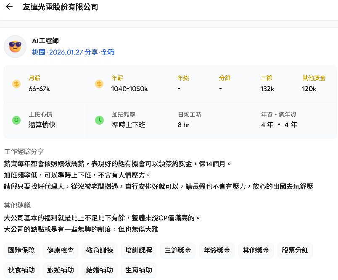Viewport: 338px width, 280px height.
Task: Click the seniority value 4 年 · 4 年
Action: pos(279,125)
